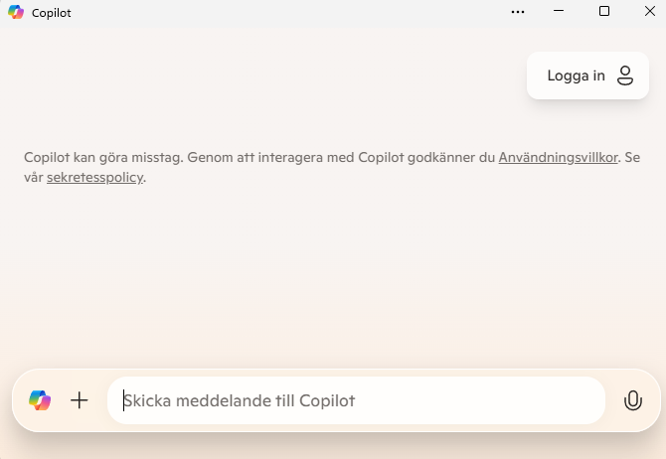This screenshot has width=666, height=459.
Task: Click the person profile icon
Action: [625, 76]
